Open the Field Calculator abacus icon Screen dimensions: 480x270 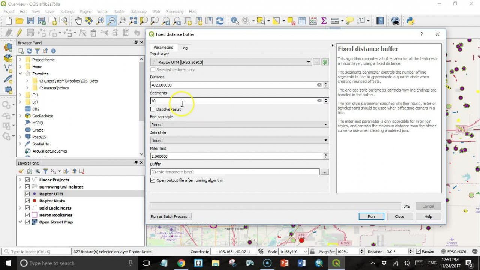313,21
